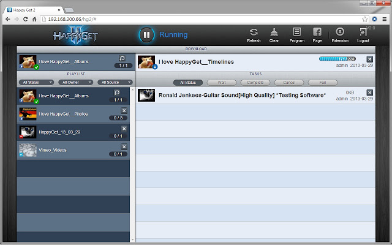The width and height of the screenshot is (392, 245).
Task: Select I love HappyGet__Albums playlist row thumbnail
Action: (28, 96)
